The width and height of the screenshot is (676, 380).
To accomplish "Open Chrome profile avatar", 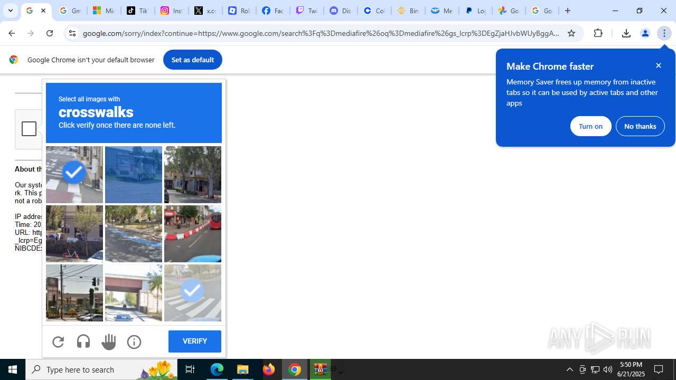I will tap(645, 33).
